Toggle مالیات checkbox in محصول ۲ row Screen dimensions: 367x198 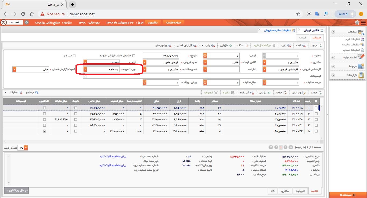[x=76, y=114]
